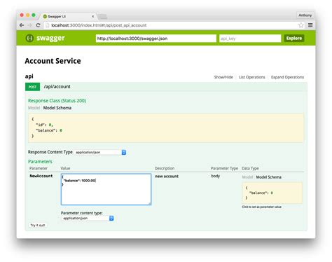332x262 pixels.
Task: Click the Explore button
Action: 294,39
